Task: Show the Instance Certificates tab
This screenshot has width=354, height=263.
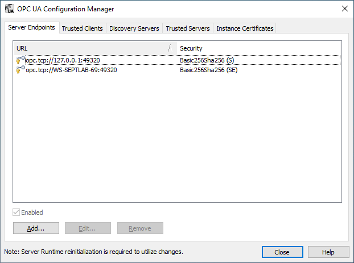Action: (245, 28)
